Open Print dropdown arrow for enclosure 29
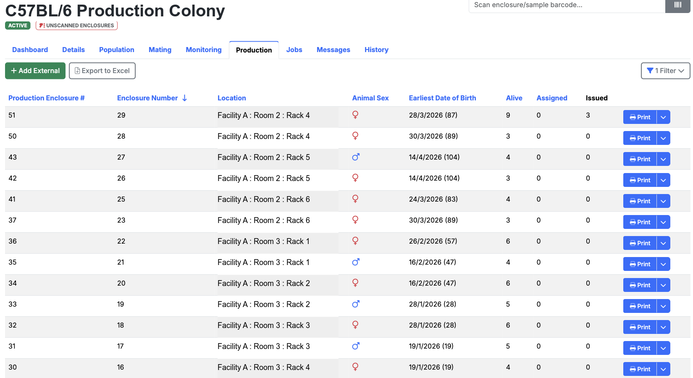This screenshot has height=378, width=693. (x=663, y=117)
